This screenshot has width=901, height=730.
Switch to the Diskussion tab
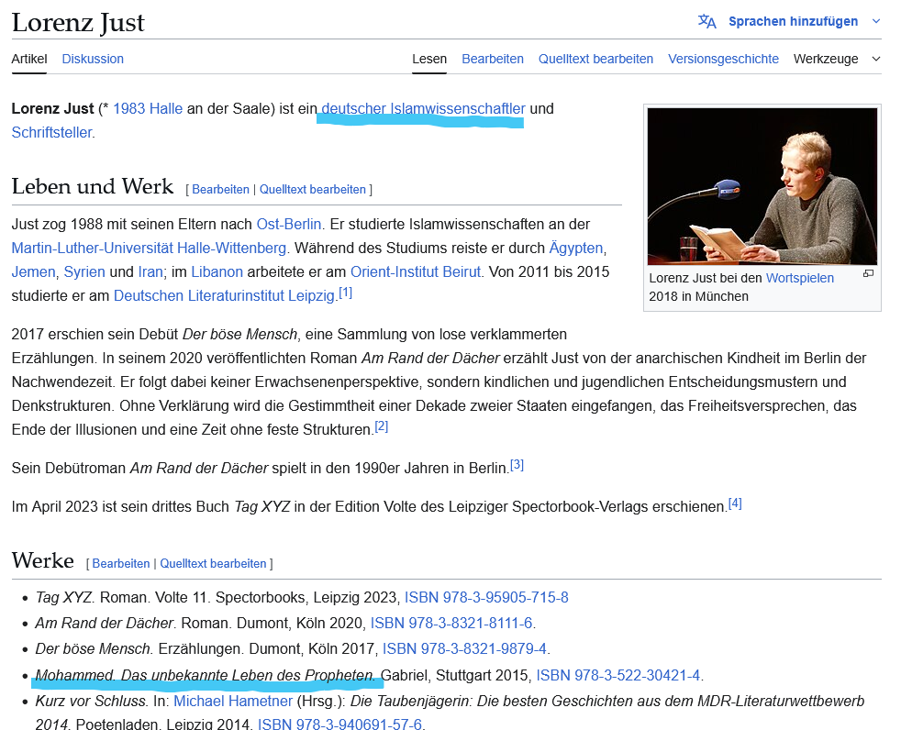point(93,60)
